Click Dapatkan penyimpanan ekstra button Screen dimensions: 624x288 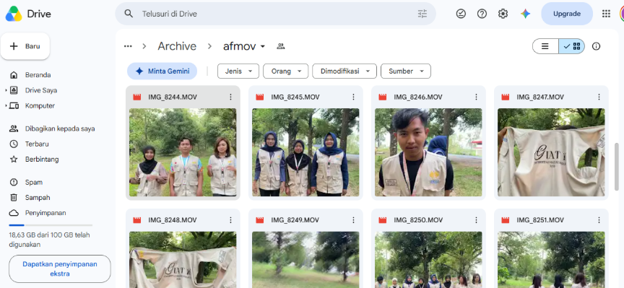tap(60, 269)
